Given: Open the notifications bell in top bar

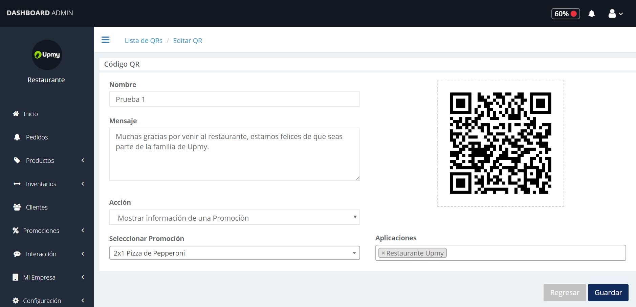Looking at the screenshot, I should [x=592, y=14].
